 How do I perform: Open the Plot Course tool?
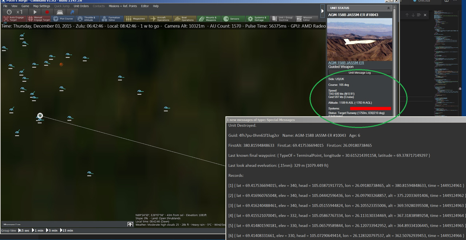[x=63, y=19]
